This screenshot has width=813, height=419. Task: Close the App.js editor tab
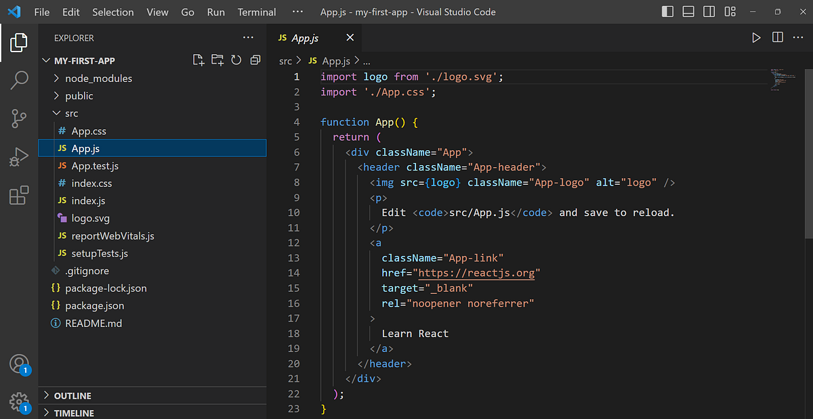point(350,38)
